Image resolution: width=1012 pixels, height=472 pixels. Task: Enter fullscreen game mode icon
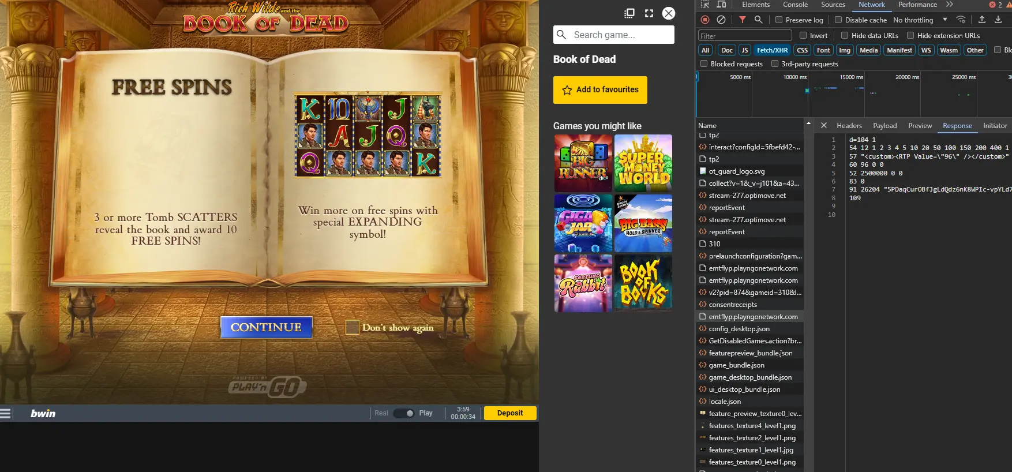tap(649, 13)
